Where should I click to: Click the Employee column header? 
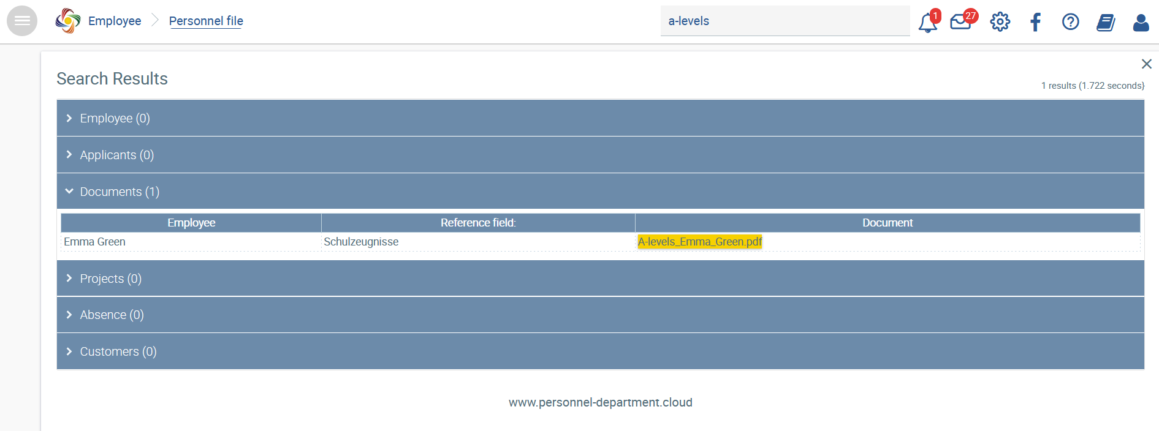[x=191, y=223]
